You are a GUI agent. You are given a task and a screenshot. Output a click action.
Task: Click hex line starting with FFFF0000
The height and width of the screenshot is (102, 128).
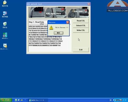(x=45, y=45)
